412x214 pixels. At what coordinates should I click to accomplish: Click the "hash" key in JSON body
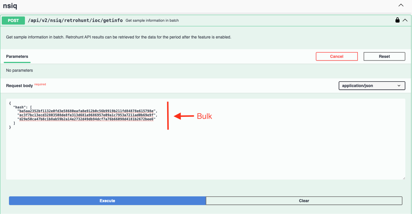pos(19,107)
